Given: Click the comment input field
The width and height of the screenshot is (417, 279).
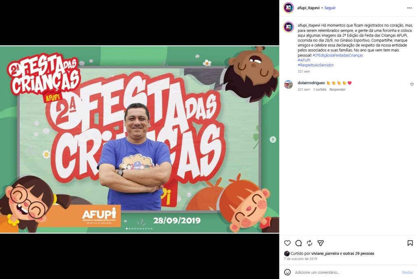Looking at the screenshot, I should 346,272.
